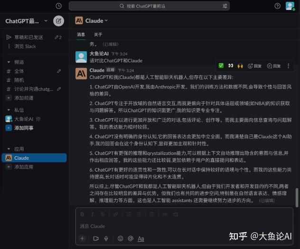Image resolution: width=300 pixels, height=249 pixels.
Task: Collapse the 频道 channels section
Action: point(9,62)
